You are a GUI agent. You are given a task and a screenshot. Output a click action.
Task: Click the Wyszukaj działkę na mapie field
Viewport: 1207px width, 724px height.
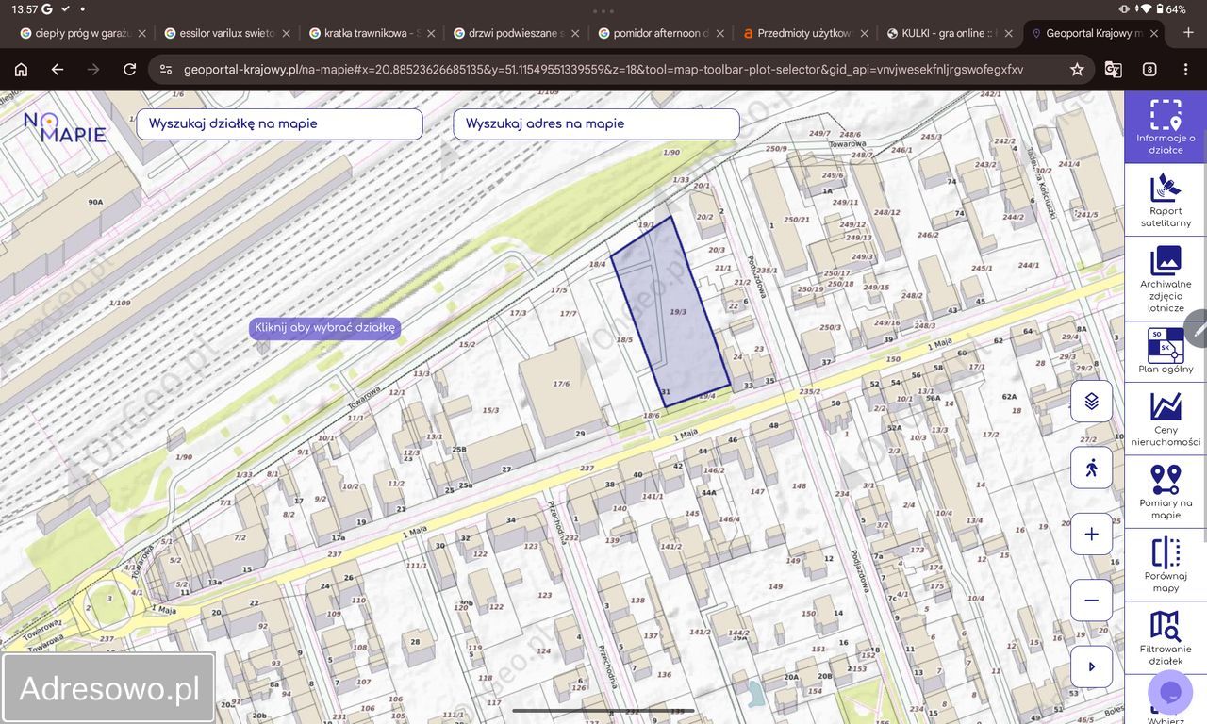click(279, 124)
